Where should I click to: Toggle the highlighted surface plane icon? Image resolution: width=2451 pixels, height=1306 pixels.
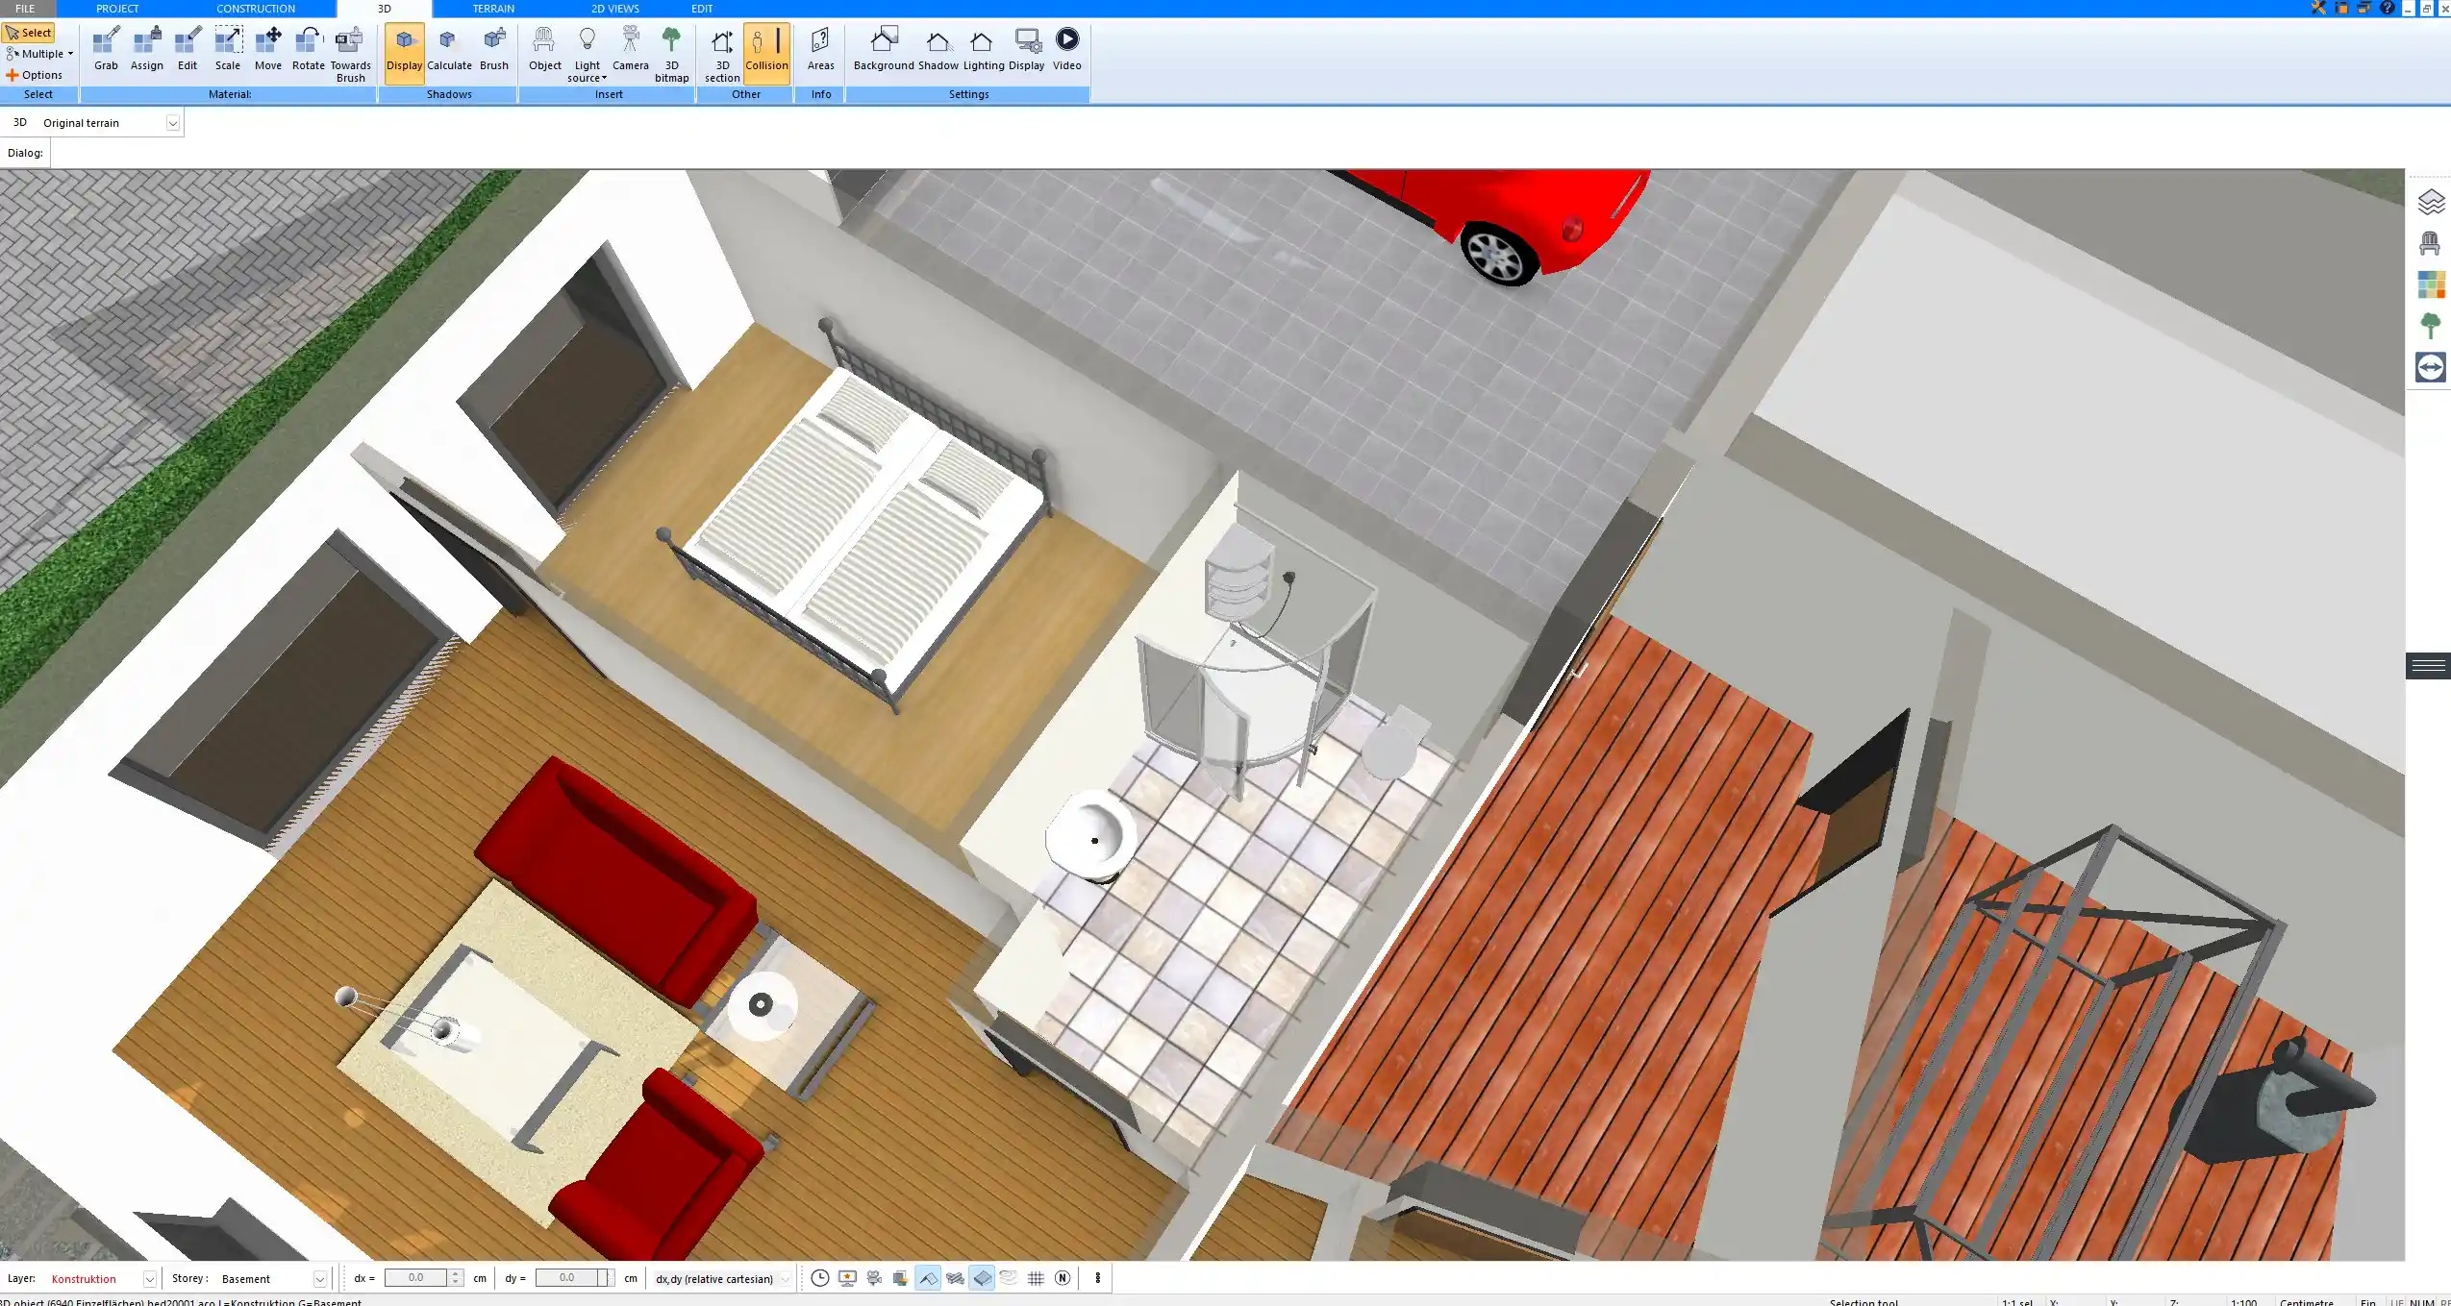pos(982,1278)
